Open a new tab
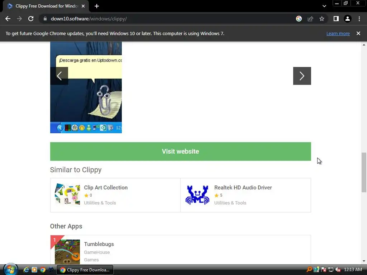This screenshot has width=367, height=275. 97,6
